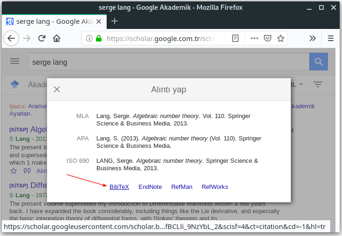This screenshot has height=236, width=342.
Task: Open the second result's S Lang author link
Action: pos(19,195)
